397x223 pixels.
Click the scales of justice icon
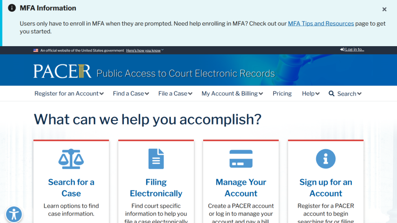point(71,159)
